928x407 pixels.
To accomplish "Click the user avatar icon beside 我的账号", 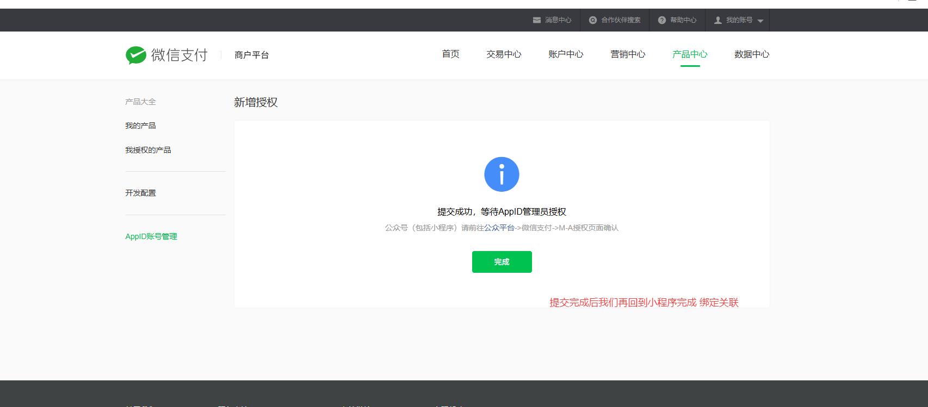I will click(718, 20).
